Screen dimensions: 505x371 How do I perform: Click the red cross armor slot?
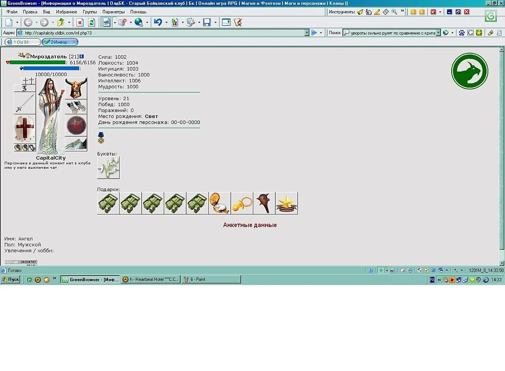(25, 129)
